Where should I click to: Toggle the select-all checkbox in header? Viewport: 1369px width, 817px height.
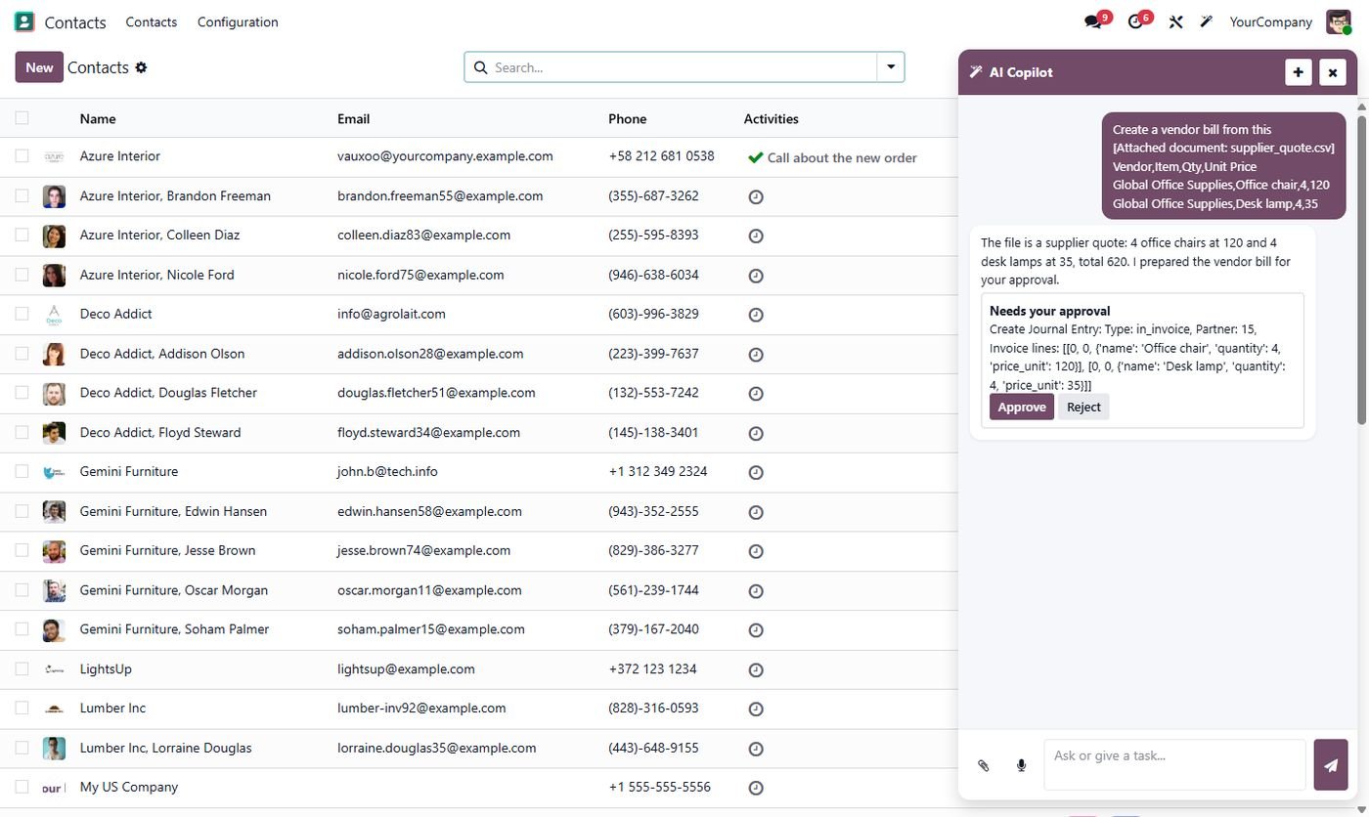22,118
